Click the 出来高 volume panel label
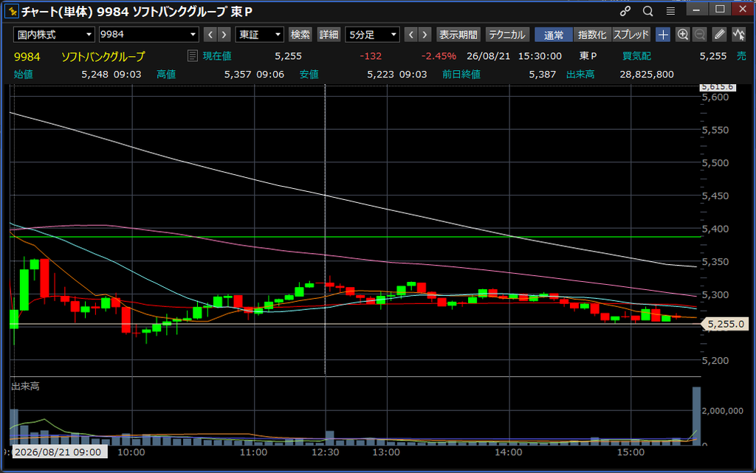Image resolution: width=756 pixels, height=473 pixels. point(25,387)
